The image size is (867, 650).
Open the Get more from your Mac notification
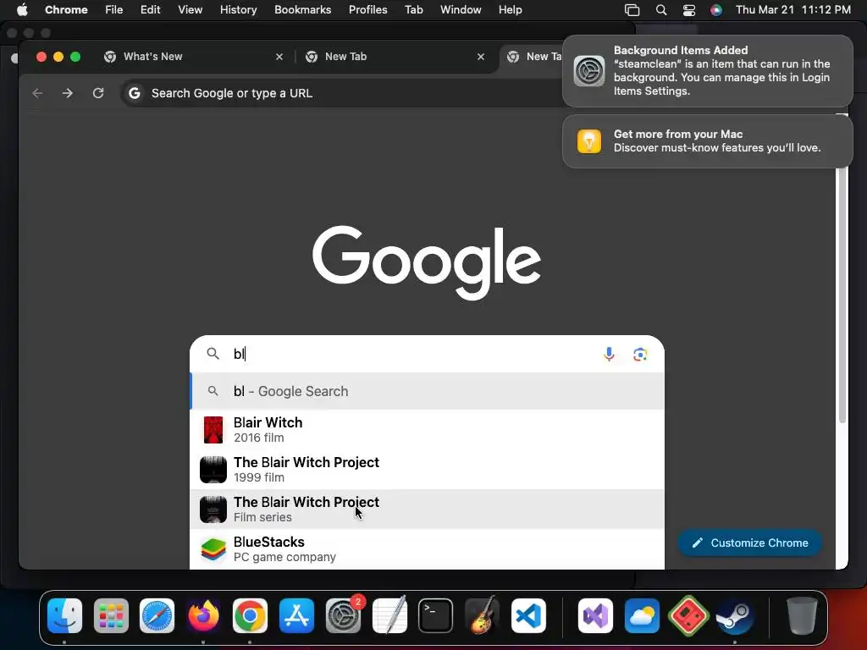707,141
